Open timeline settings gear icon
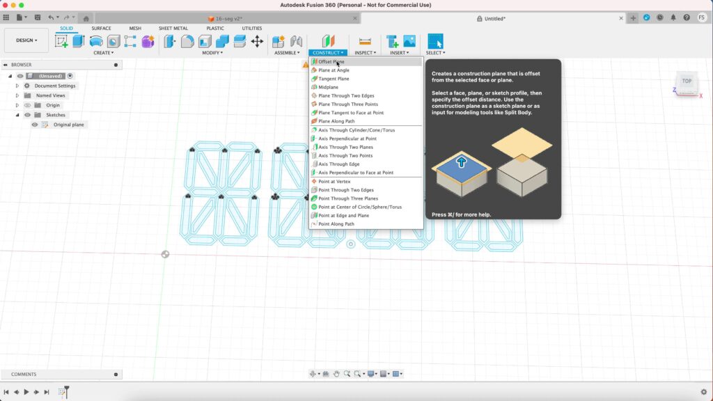The width and height of the screenshot is (713, 401). tap(703, 392)
